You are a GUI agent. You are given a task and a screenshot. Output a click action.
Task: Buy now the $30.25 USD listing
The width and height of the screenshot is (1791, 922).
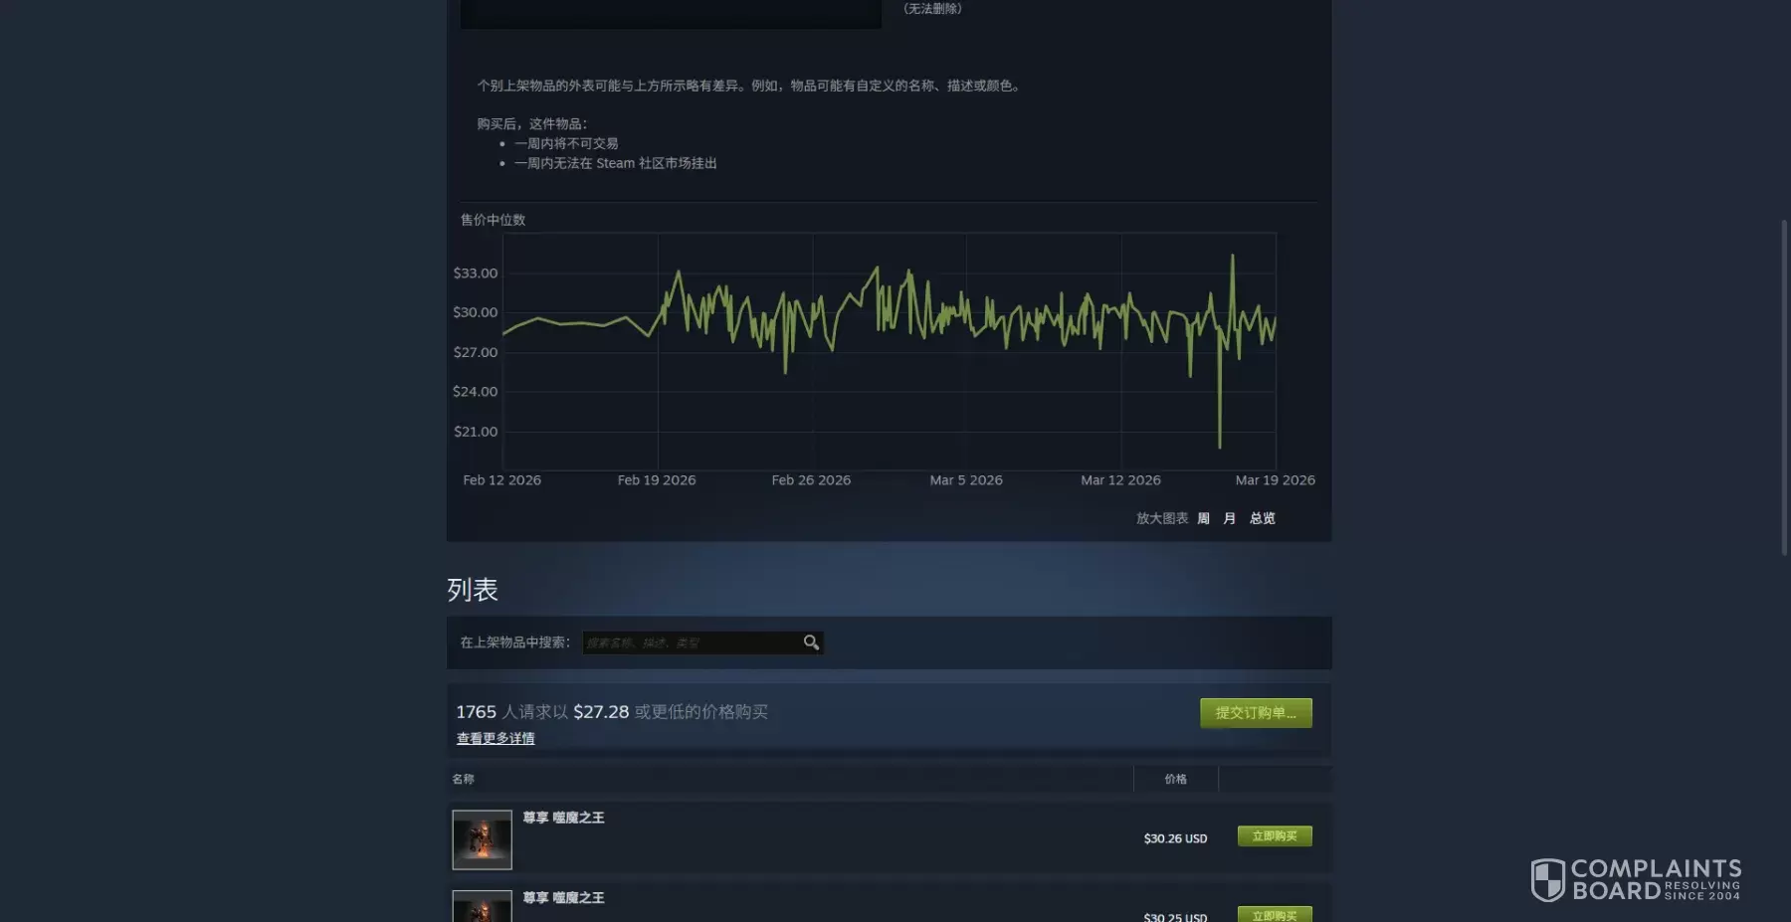point(1275,915)
